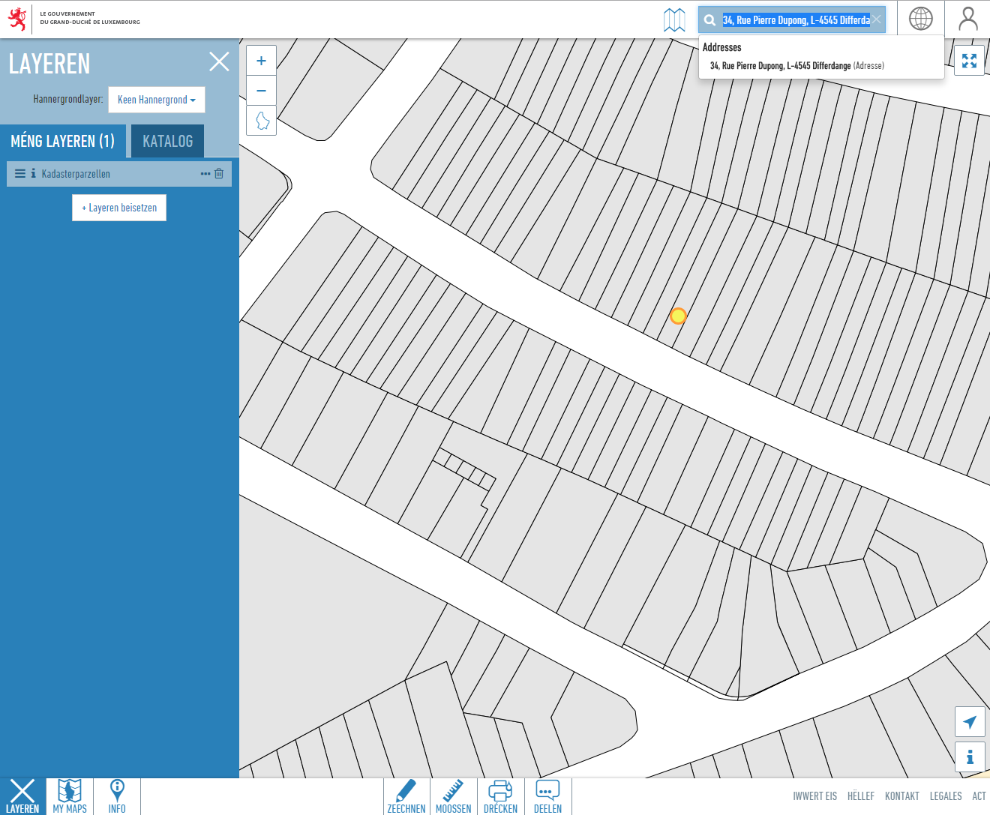The width and height of the screenshot is (990, 815).
Task: Delete Kadasterparzellen layer via trash icon
Action: click(x=218, y=173)
